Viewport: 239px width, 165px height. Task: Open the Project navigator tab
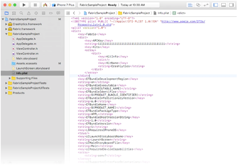(x=7, y=13)
